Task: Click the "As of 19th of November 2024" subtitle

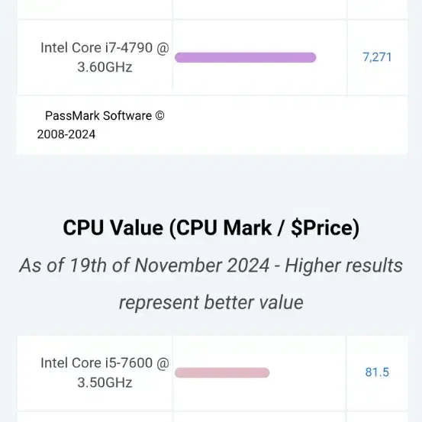Action: tap(144, 266)
